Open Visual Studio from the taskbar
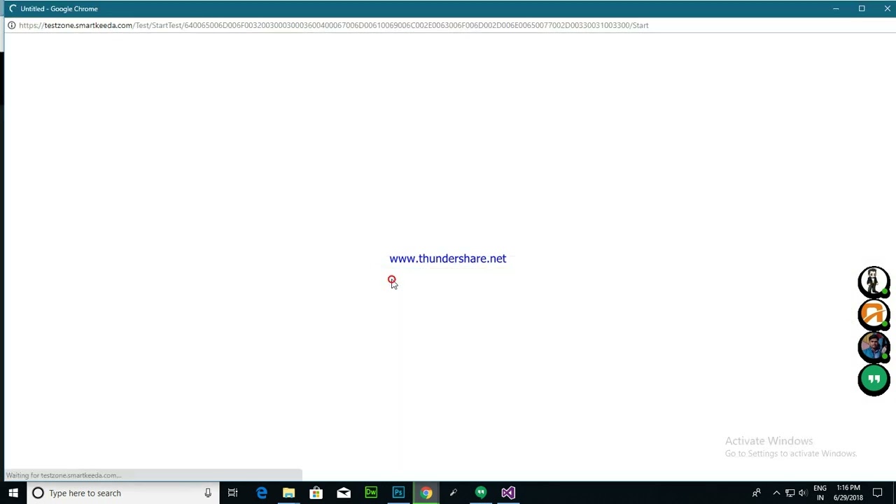The height and width of the screenshot is (504, 896). [x=508, y=493]
